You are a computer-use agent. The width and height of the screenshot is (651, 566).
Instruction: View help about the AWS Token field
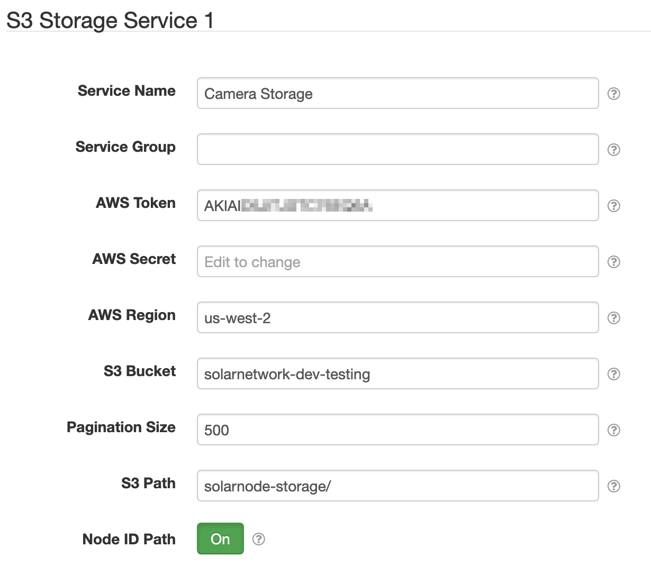[613, 206]
